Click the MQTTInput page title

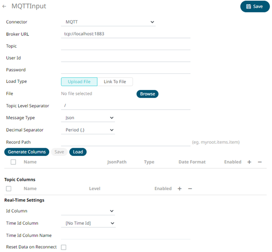(29, 6)
